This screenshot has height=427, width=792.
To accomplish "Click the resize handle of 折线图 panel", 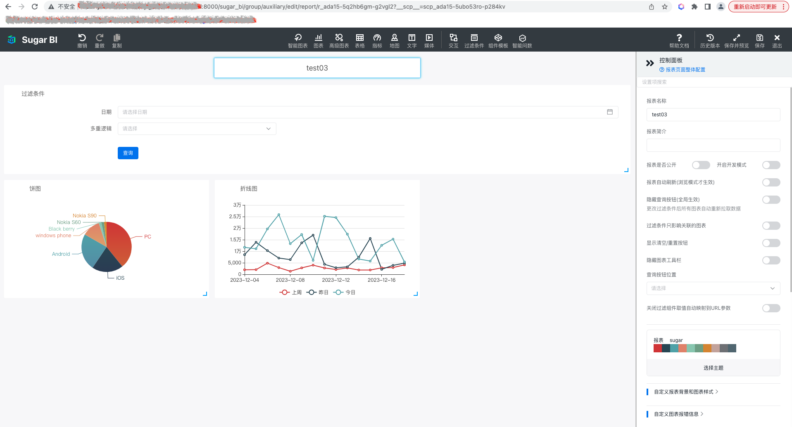I will tap(416, 294).
